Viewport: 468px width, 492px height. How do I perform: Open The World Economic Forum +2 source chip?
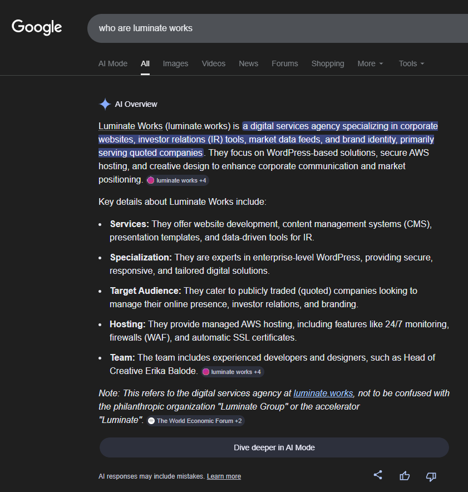click(195, 421)
